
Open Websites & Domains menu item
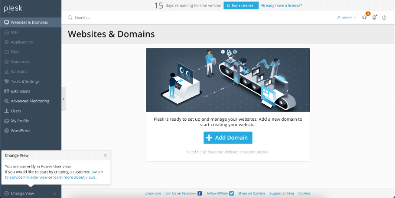(31, 22)
